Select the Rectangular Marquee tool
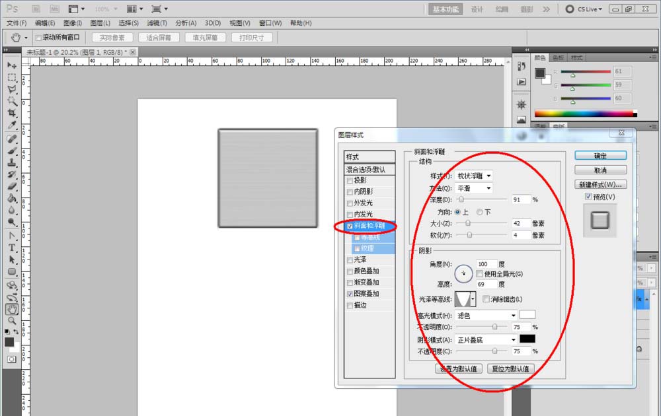Viewport: 661px width, 416px height. tap(12, 77)
